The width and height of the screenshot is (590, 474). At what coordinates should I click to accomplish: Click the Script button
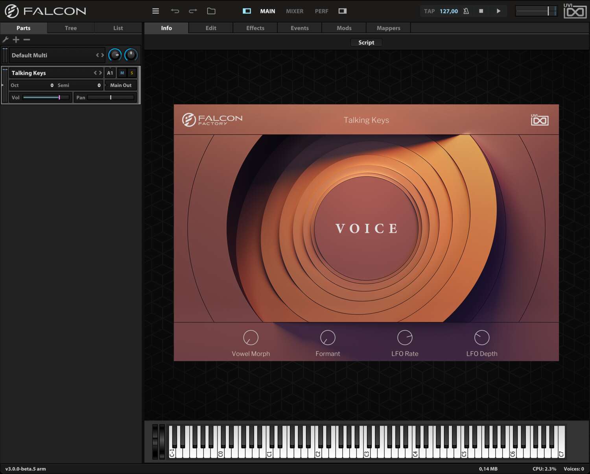pyautogui.click(x=366, y=42)
